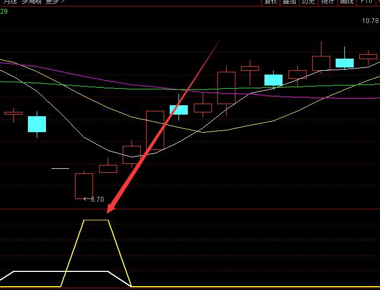Expand the 更多 periods menu
The height and width of the screenshot is (290, 380).
coord(55,2)
